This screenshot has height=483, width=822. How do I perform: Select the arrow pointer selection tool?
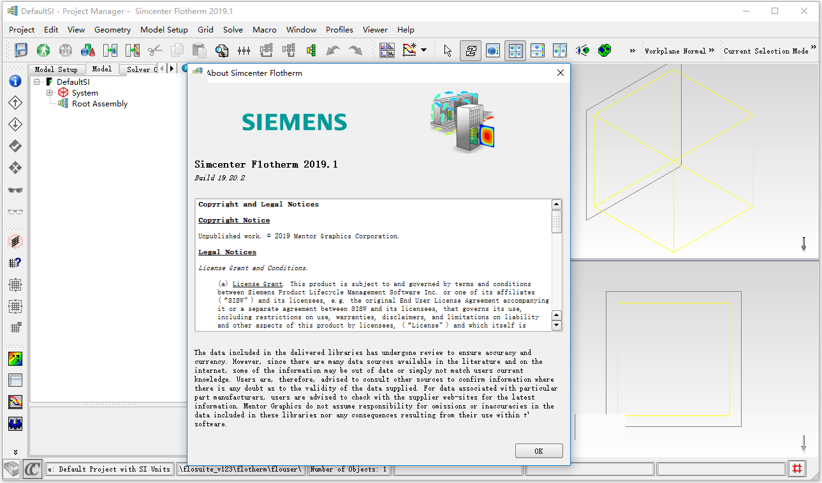tap(448, 50)
